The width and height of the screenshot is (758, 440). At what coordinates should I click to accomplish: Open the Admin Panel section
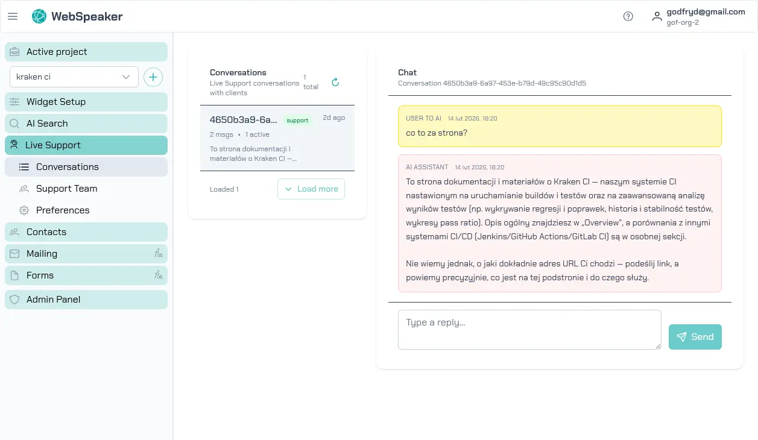(86, 300)
